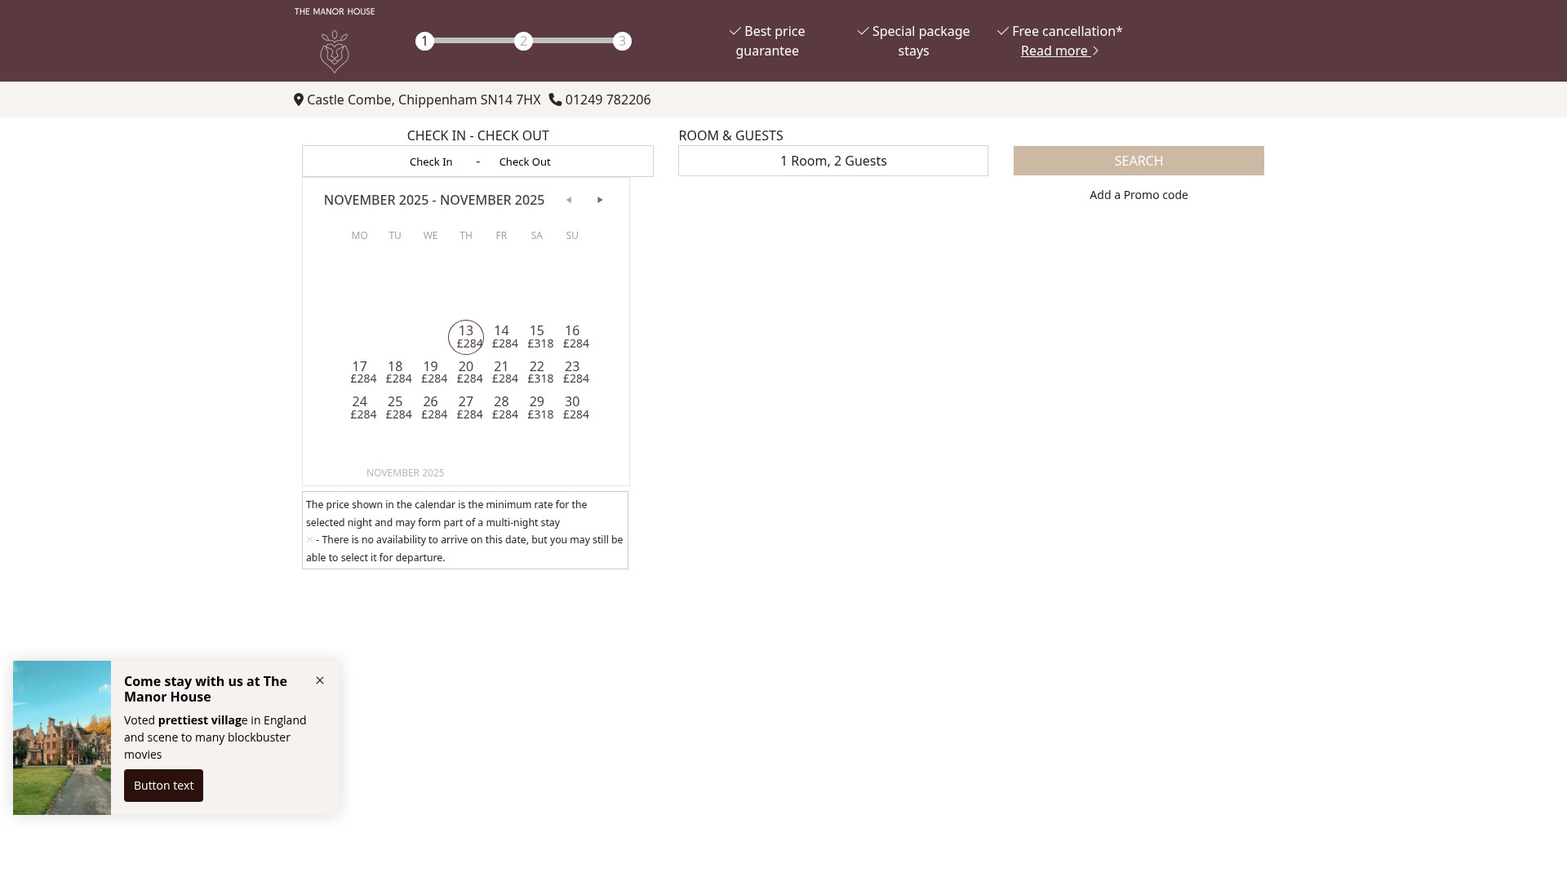The image size is (1567, 881).
Task: Open Add a Promo code
Action: coord(1139,195)
